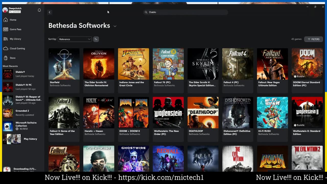This screenshot has width=327, height=184.
Task: Open The Evil Within 2 cover art
Action: click(307, 159)
